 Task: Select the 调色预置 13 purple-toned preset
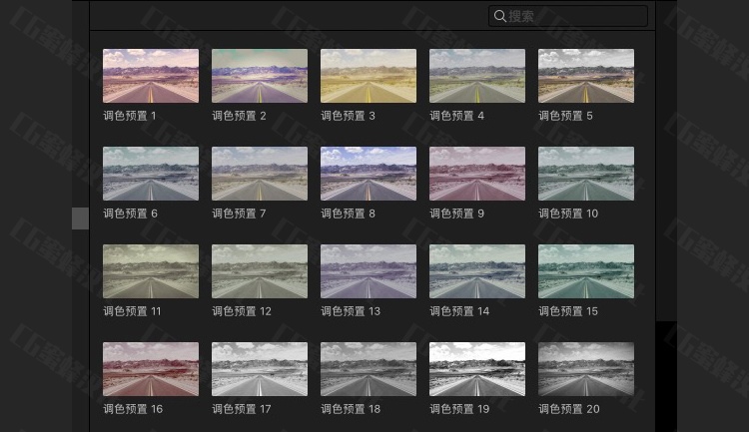click(369, 271)
